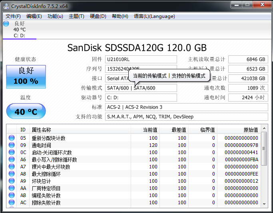Image resolution: width=273 pixels, height=213 pixels.
Task: Click the power on hours 2424 小时 field
Action: coord(248,98)
